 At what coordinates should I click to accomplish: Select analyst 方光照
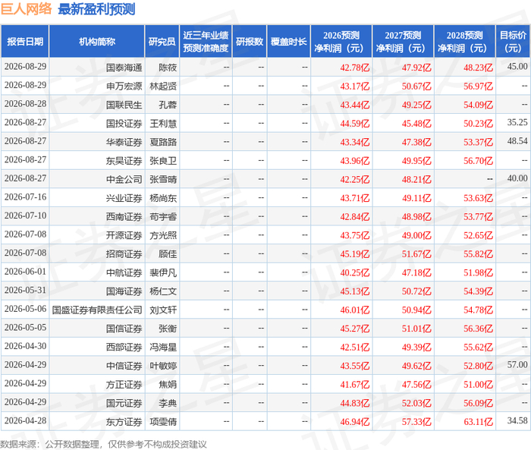coord(163,235)
